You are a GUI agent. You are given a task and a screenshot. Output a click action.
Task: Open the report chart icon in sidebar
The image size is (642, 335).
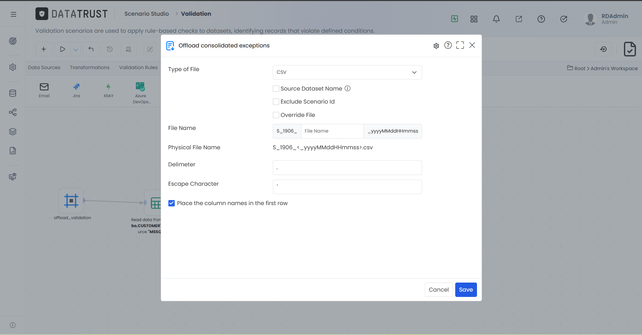[x=13, y=151]
